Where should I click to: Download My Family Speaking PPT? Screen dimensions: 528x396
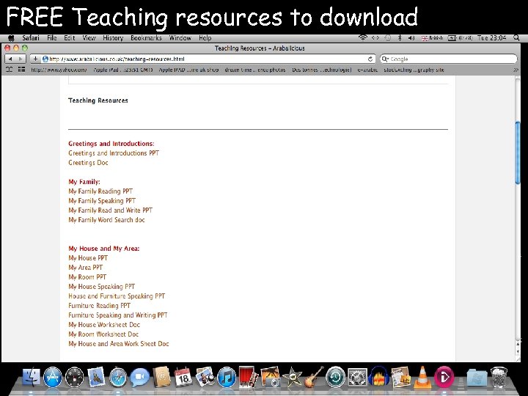point(102,201)
